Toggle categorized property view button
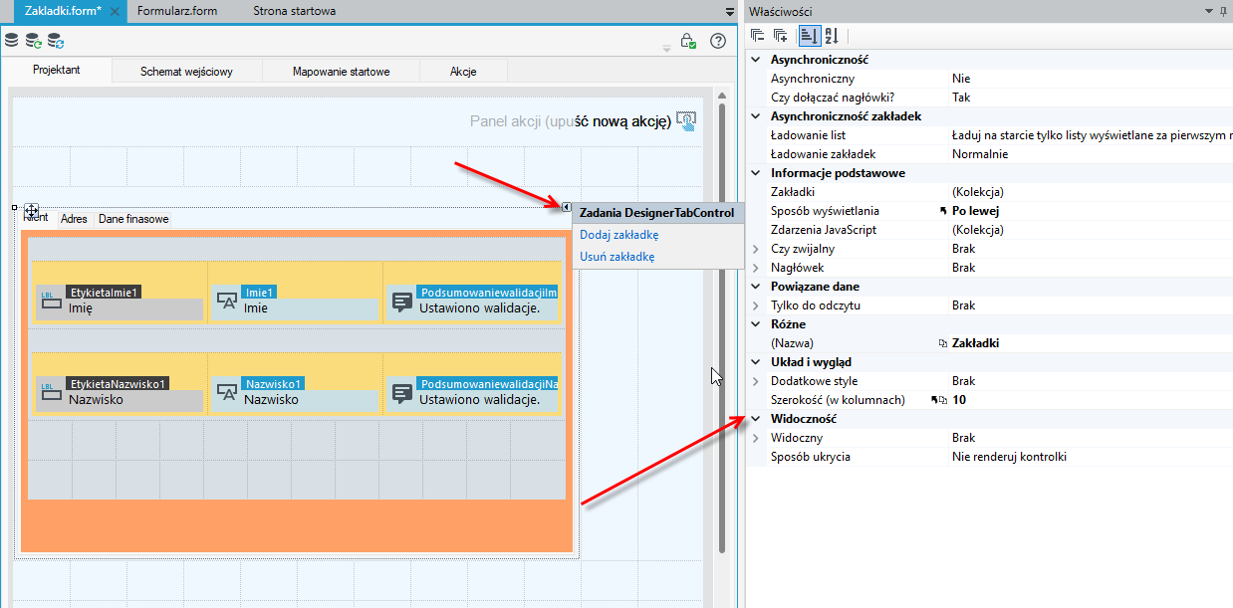This screenshot has width=1233, height=608. [808, 36]
